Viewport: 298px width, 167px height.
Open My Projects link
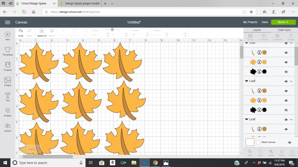[250, 22]
